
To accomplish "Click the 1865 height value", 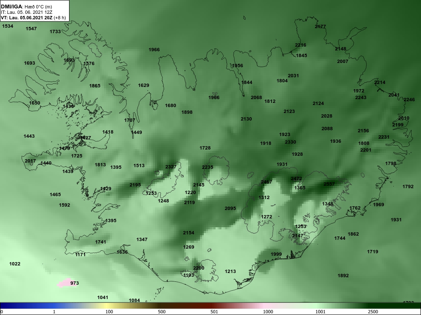I will click(95, 86).
